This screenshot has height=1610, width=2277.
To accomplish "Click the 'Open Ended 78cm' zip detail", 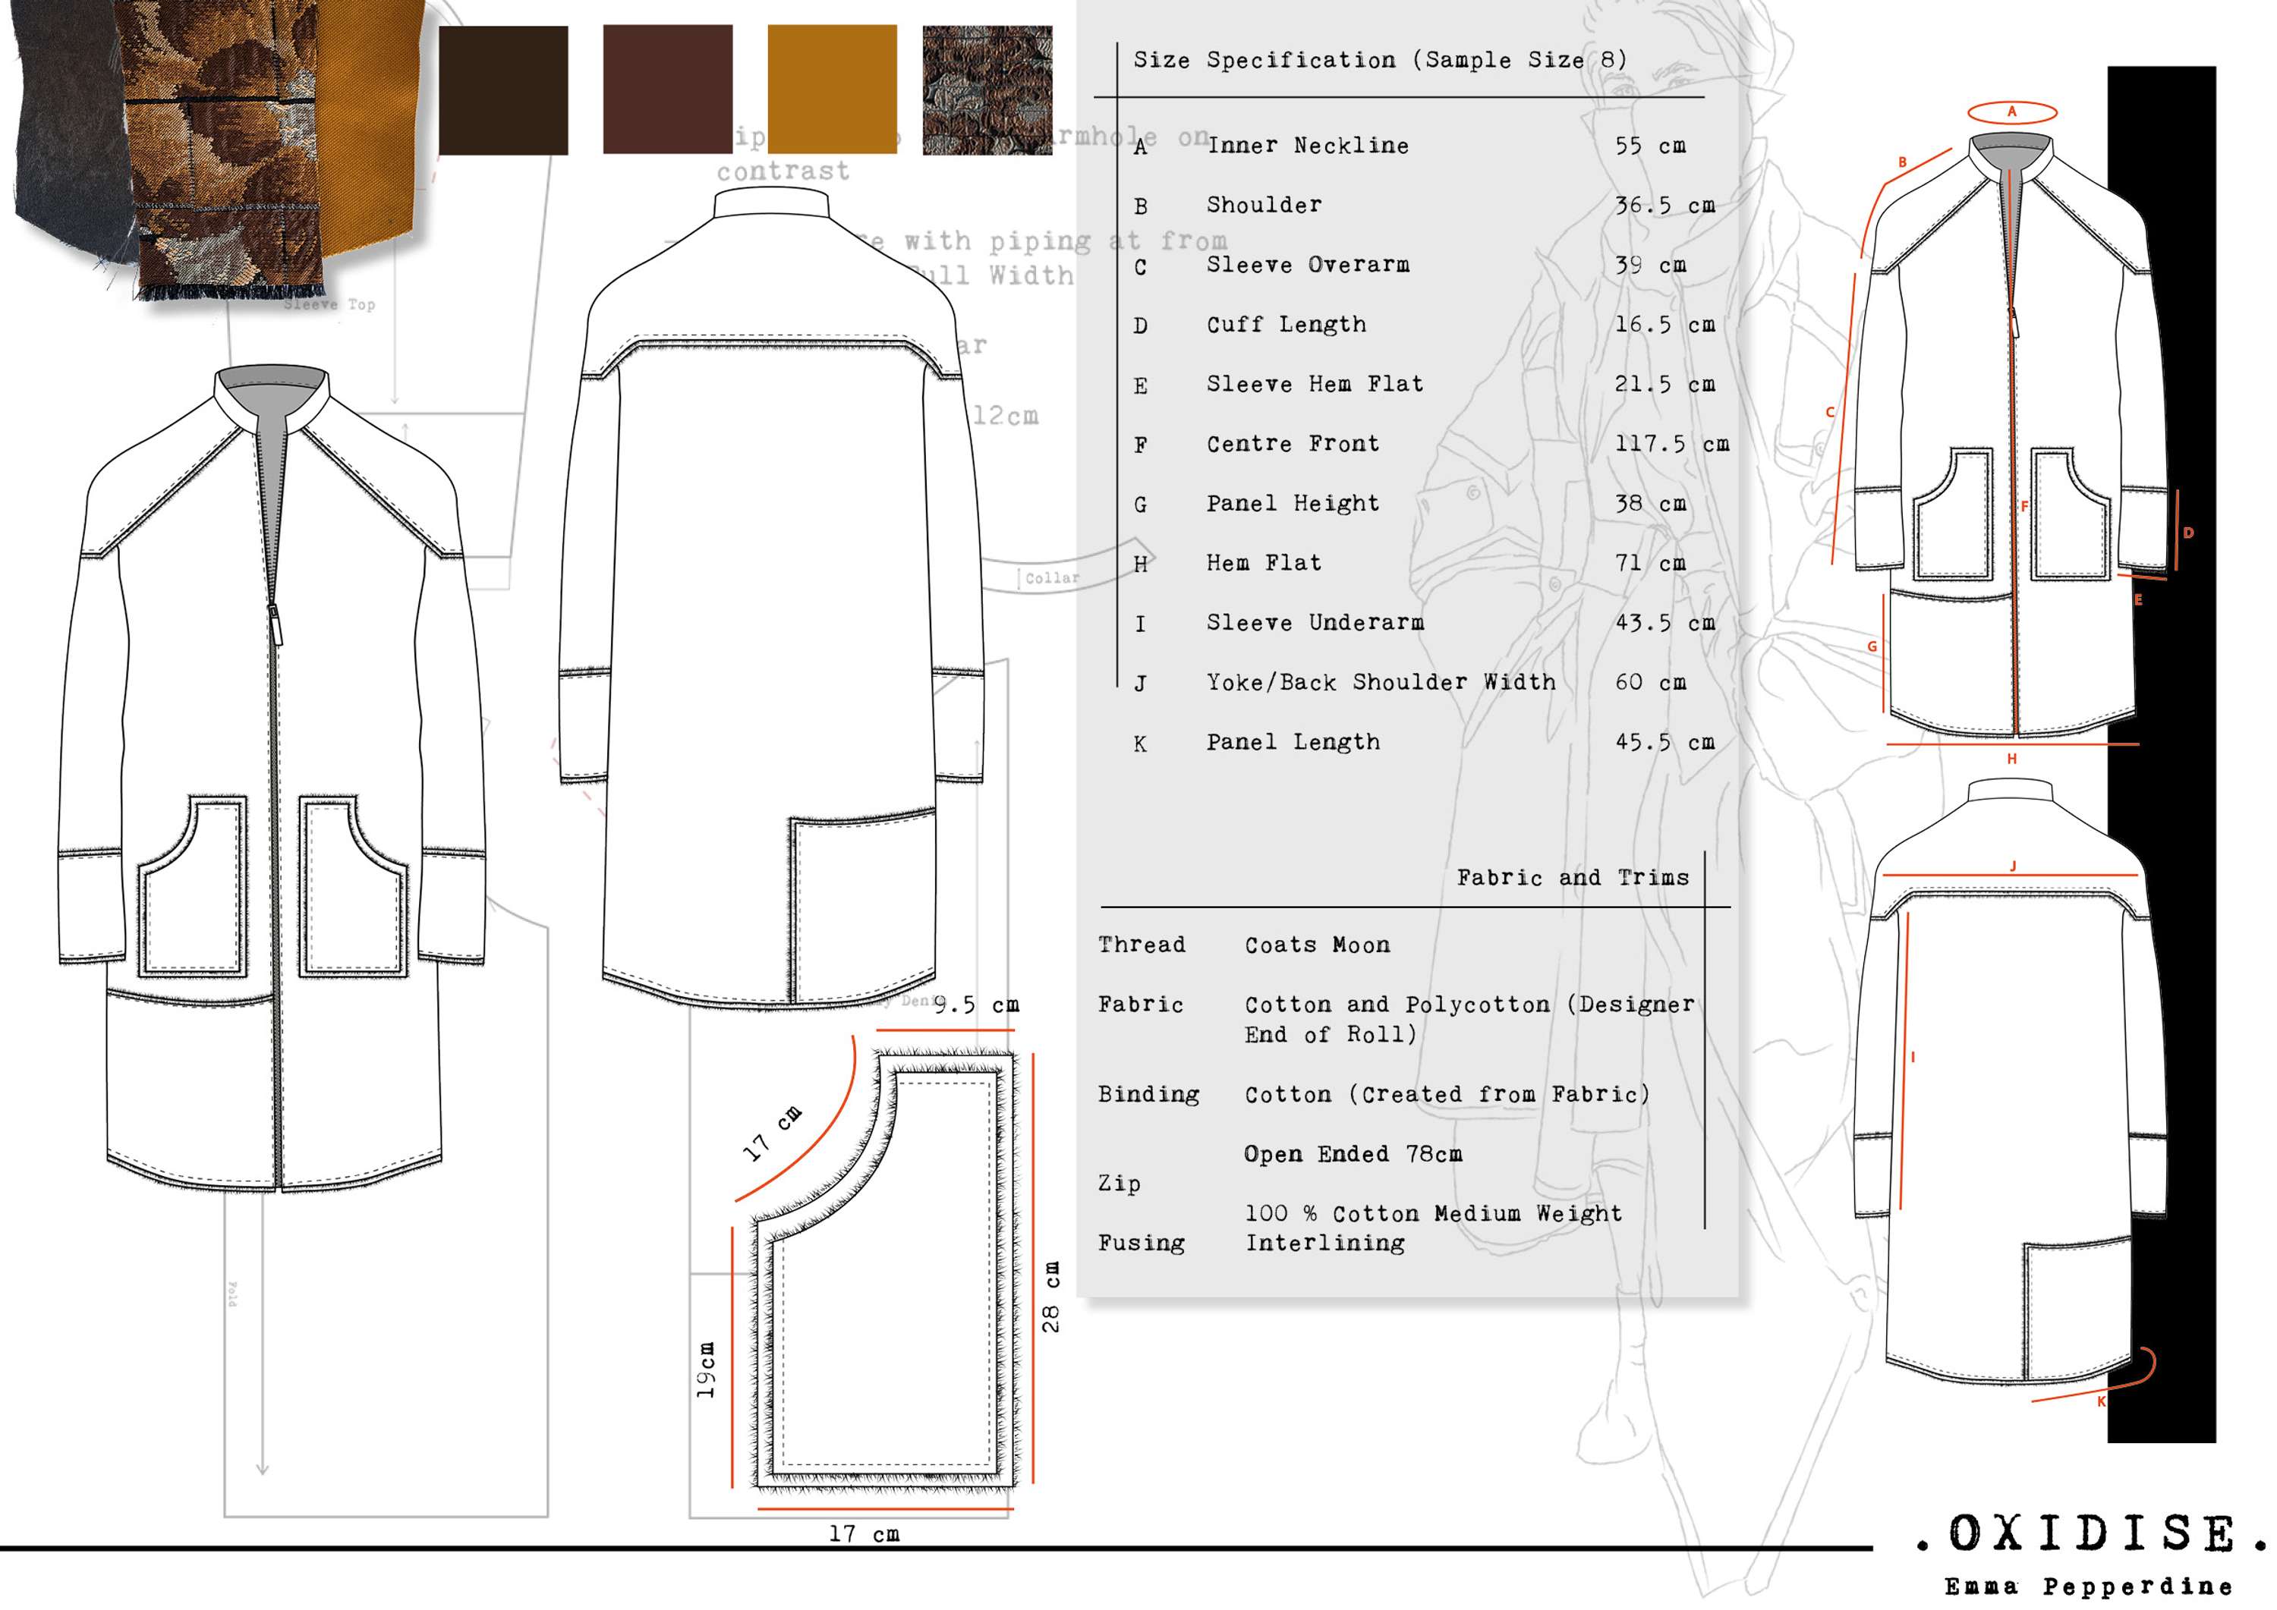I will [x=1353, y=1154].
